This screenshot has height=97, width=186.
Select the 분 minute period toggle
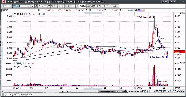(x=49, y=6)
